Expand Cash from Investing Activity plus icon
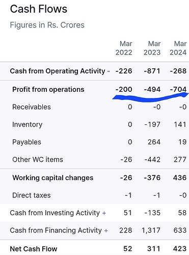Image resolution: width=189 pixels, height=255 pixels. pos(104,213)
